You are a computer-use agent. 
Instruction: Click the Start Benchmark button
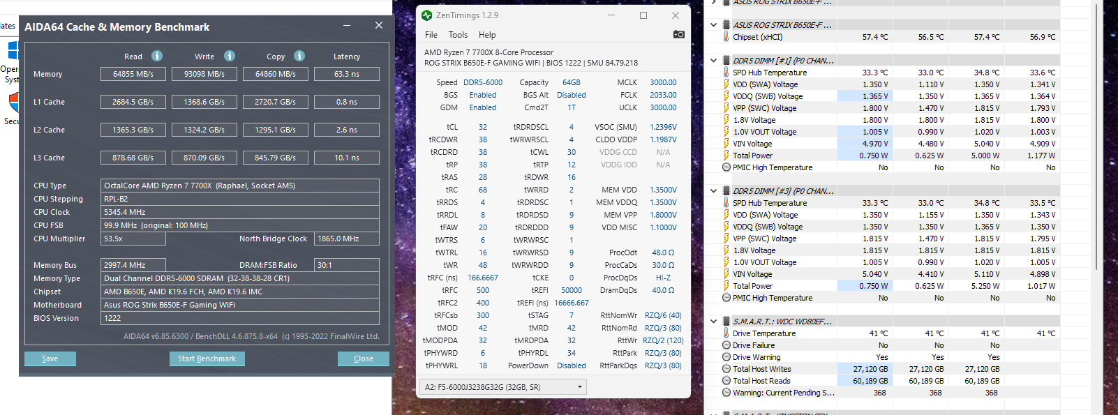207,359
